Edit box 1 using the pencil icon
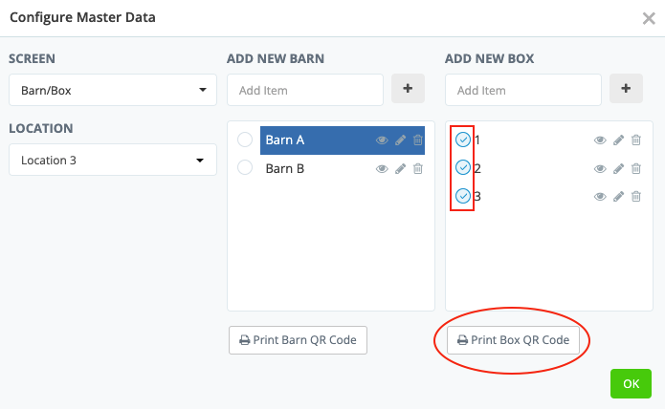665x409 pixels. [618, 140]
